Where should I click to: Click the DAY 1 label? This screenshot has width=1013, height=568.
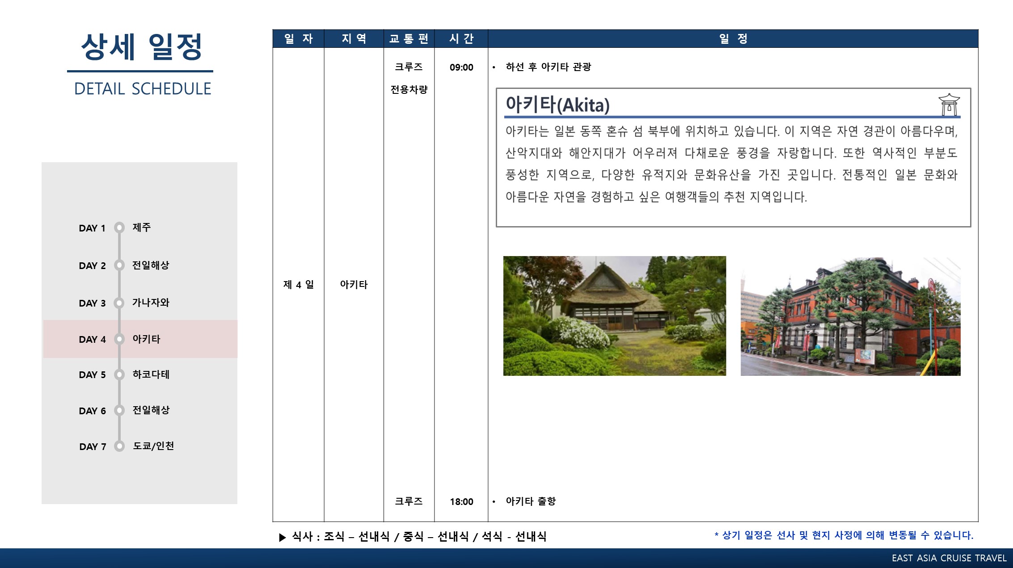(92, 228)
